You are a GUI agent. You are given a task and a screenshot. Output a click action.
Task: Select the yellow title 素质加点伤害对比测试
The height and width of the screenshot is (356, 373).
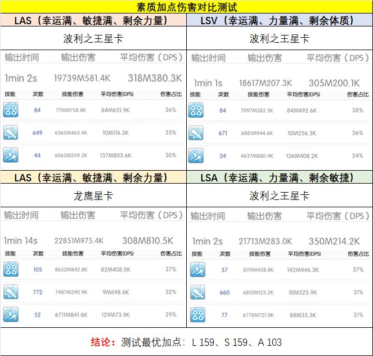[x=186, y=7]
